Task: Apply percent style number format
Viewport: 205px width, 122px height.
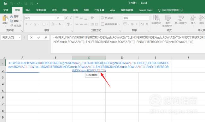Action: click(x=132, y=24)
